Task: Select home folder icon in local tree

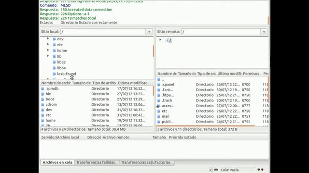Action: pyautogui.click(x=55, y=50)
